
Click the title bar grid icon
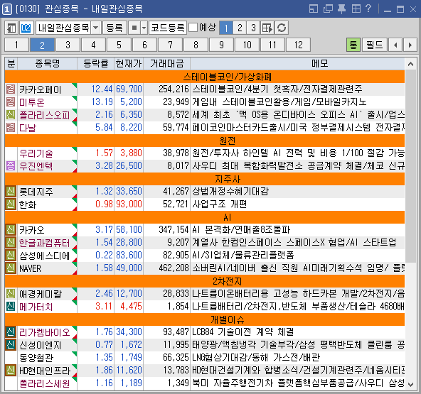pyautogui.click(x=356, y=9)
